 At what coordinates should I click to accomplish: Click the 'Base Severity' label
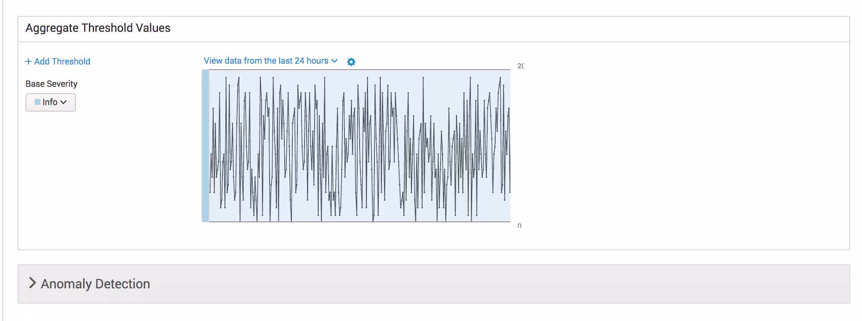coord(51,84)
